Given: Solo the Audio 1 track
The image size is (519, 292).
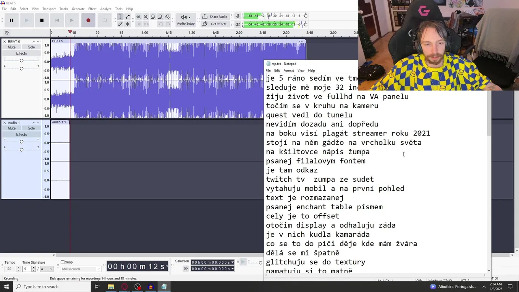Looking at the screenshot, I should pos(31,128).
